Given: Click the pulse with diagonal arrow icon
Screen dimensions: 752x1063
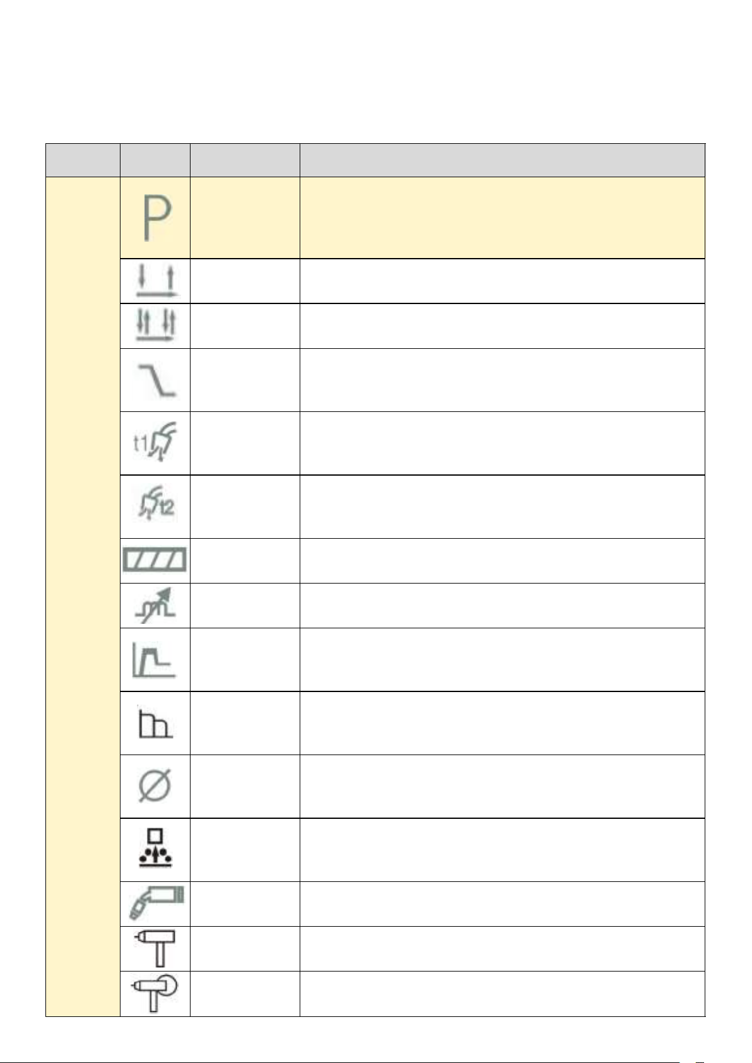Looking at the screenshot, I should [155, 606].
